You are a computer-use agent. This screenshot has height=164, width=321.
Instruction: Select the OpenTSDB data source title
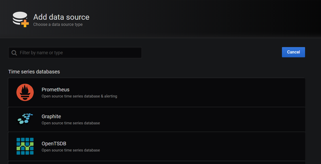click(x=54, y=144)
